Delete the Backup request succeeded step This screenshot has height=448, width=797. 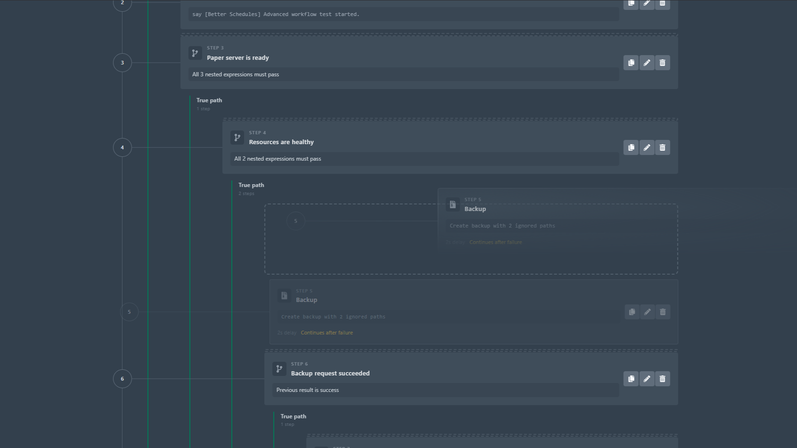[x=662, y=379]
